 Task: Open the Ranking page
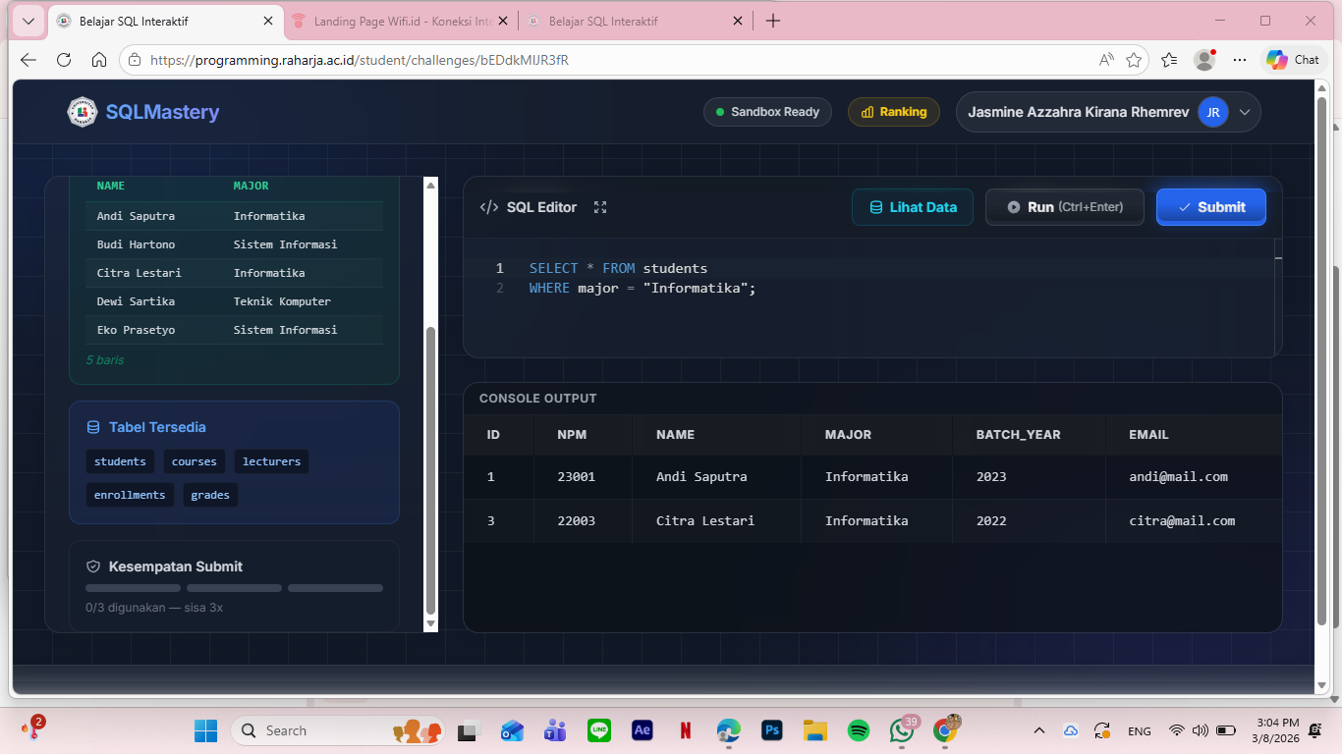point(893,112)
